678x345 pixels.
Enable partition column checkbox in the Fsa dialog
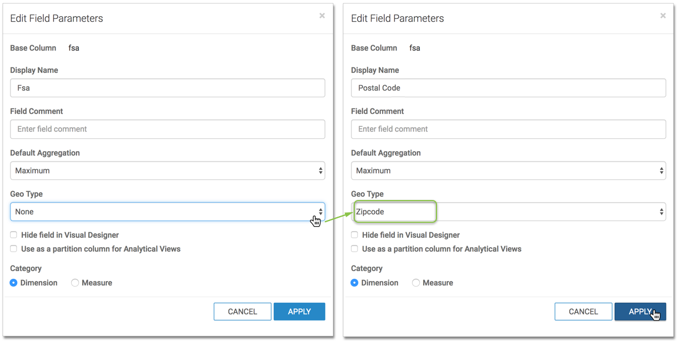[x=14, y=249]
